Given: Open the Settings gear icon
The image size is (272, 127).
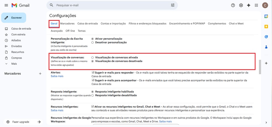Looking at the screenshot, I should pyautogui.click(x=241, y=5).
